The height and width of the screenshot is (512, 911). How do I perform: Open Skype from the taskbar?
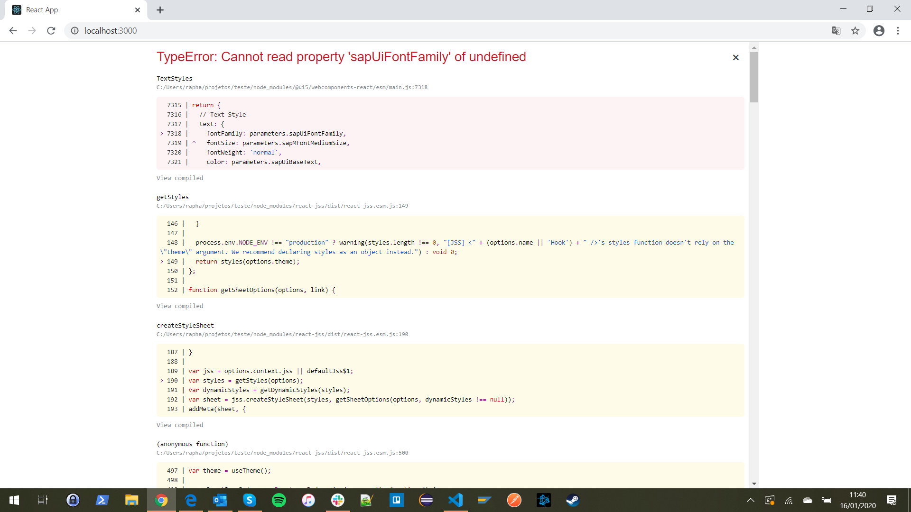pyautogui.click(x=249, y=500)
